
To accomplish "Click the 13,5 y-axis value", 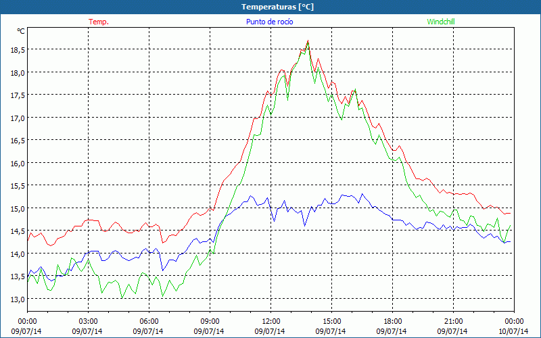I will [x=18, y=276].
